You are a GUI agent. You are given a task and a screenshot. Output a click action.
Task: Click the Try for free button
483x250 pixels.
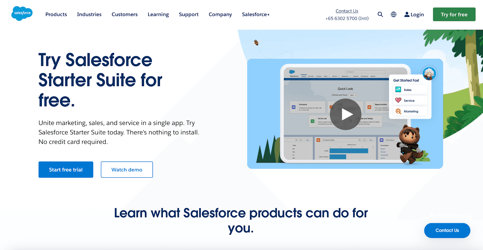click(x=454, y=14)
